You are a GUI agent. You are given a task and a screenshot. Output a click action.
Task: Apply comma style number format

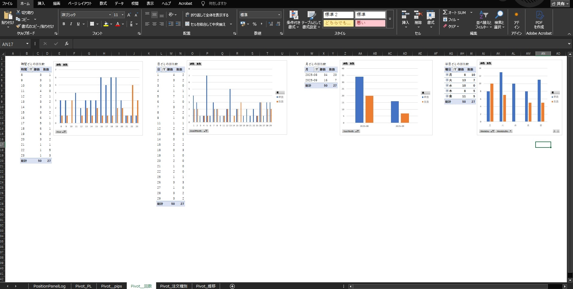click(262, 24)
